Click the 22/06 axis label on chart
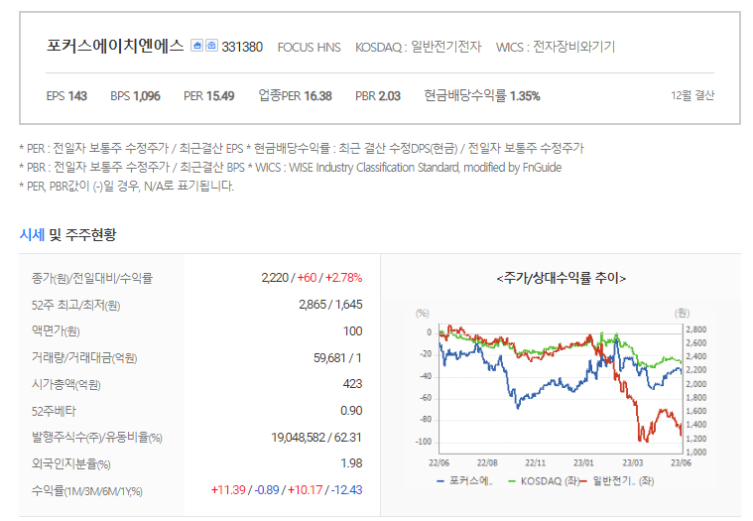This screenshot has height=521, width=753. 439,462
